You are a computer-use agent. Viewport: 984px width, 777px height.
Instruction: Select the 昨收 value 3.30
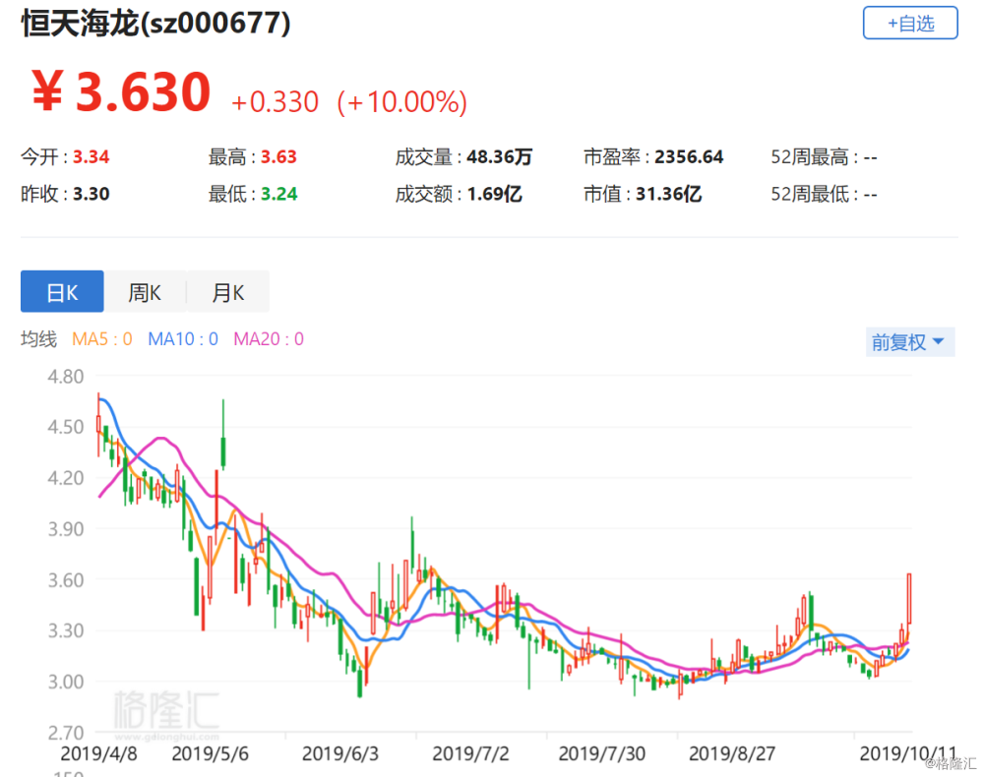[x=91, y=194]
